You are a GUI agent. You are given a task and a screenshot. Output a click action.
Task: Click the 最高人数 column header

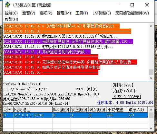[138, 110]
